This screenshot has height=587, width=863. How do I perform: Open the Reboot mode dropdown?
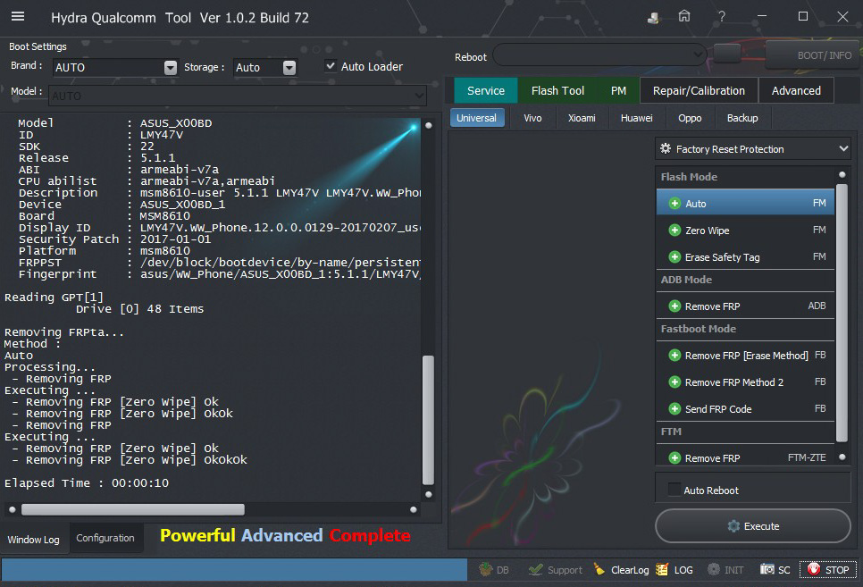pos(599,55)
